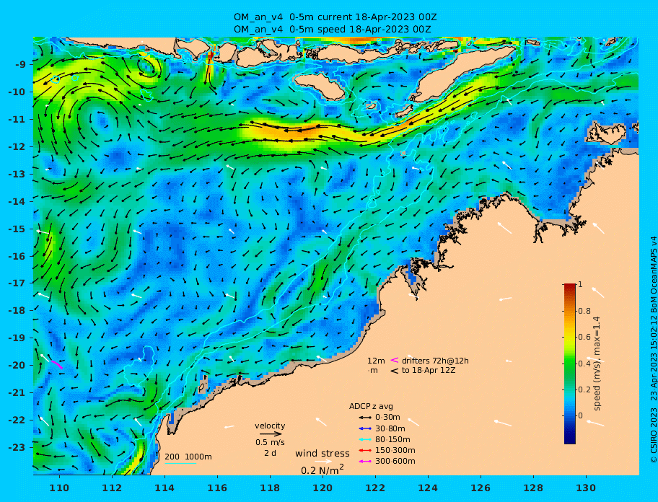Screen dimensions: 658x502
Task: Click the 'drifters 72h@12h' legend text
Action: coord(435,361)
